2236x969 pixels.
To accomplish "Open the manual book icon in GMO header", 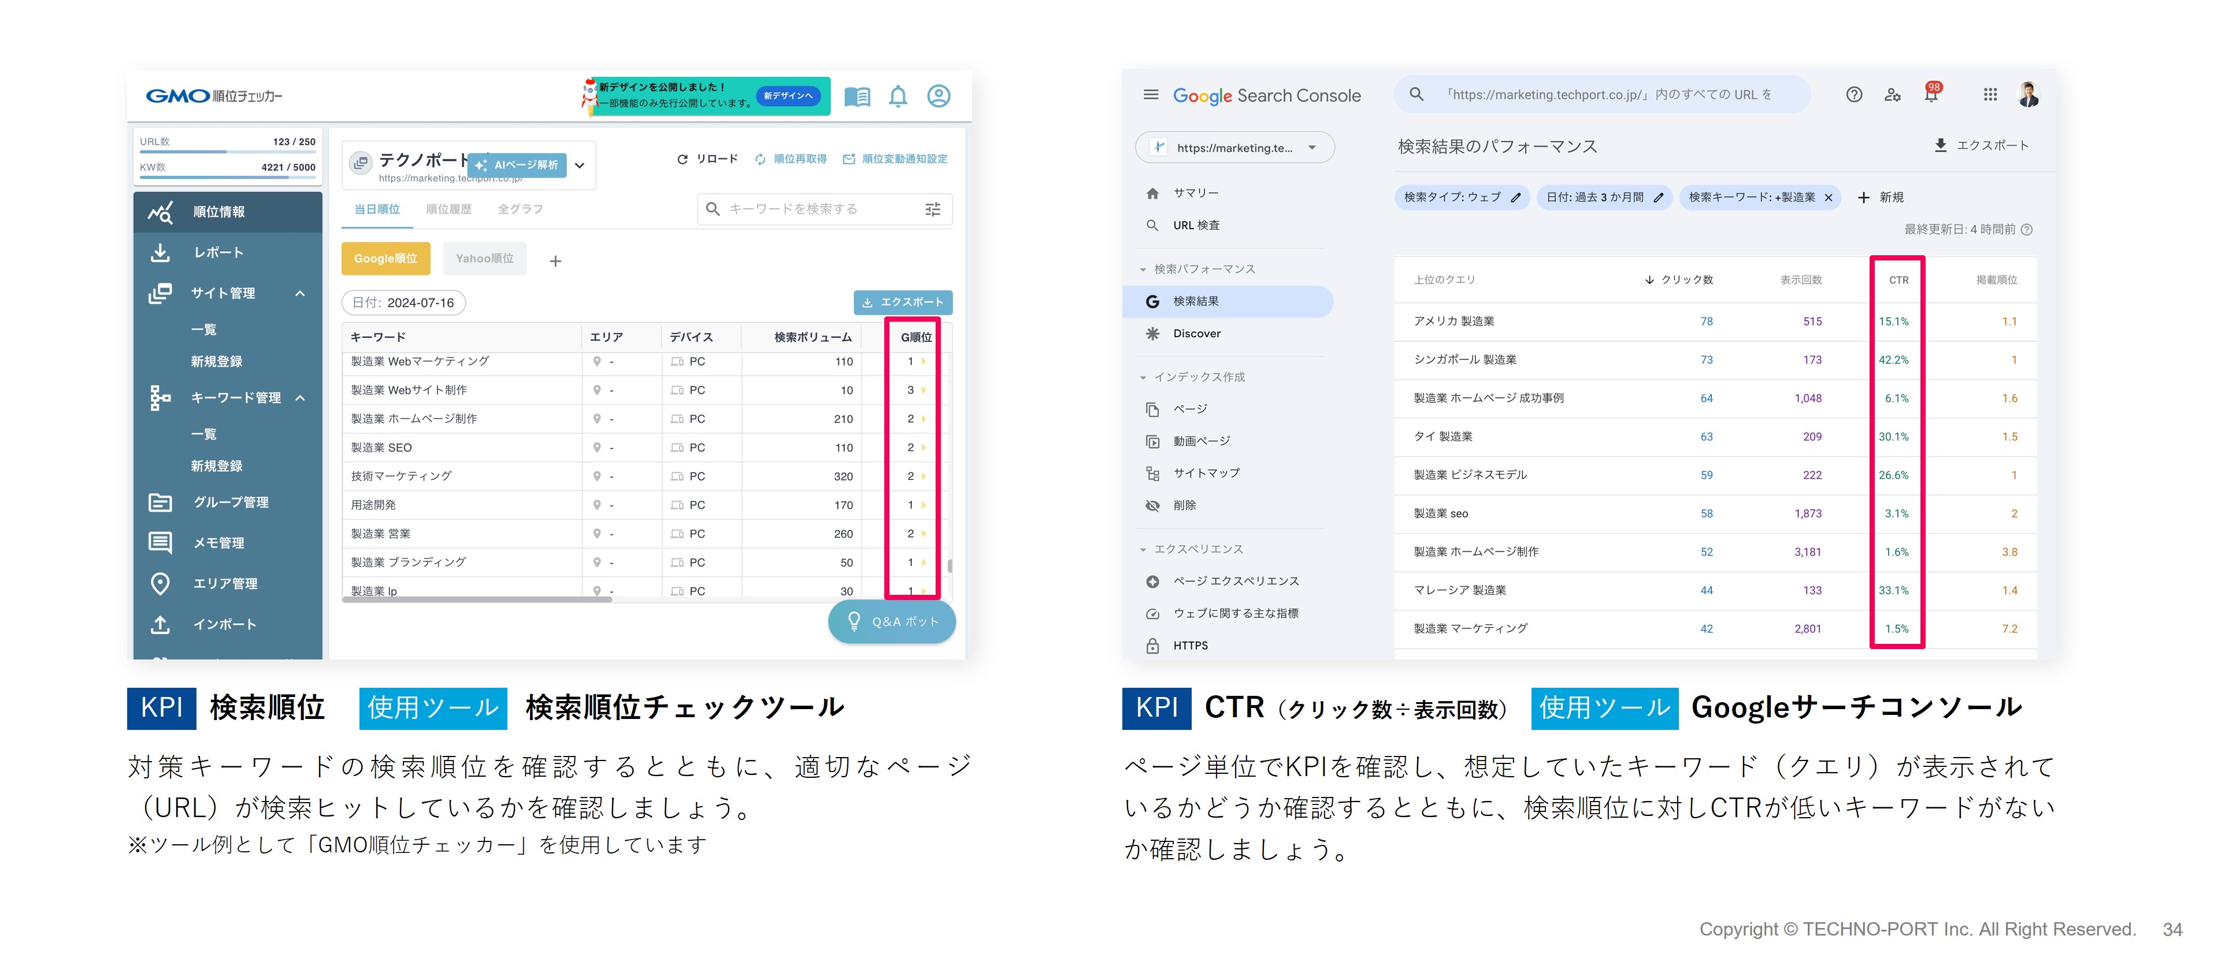I will (856, 96).
